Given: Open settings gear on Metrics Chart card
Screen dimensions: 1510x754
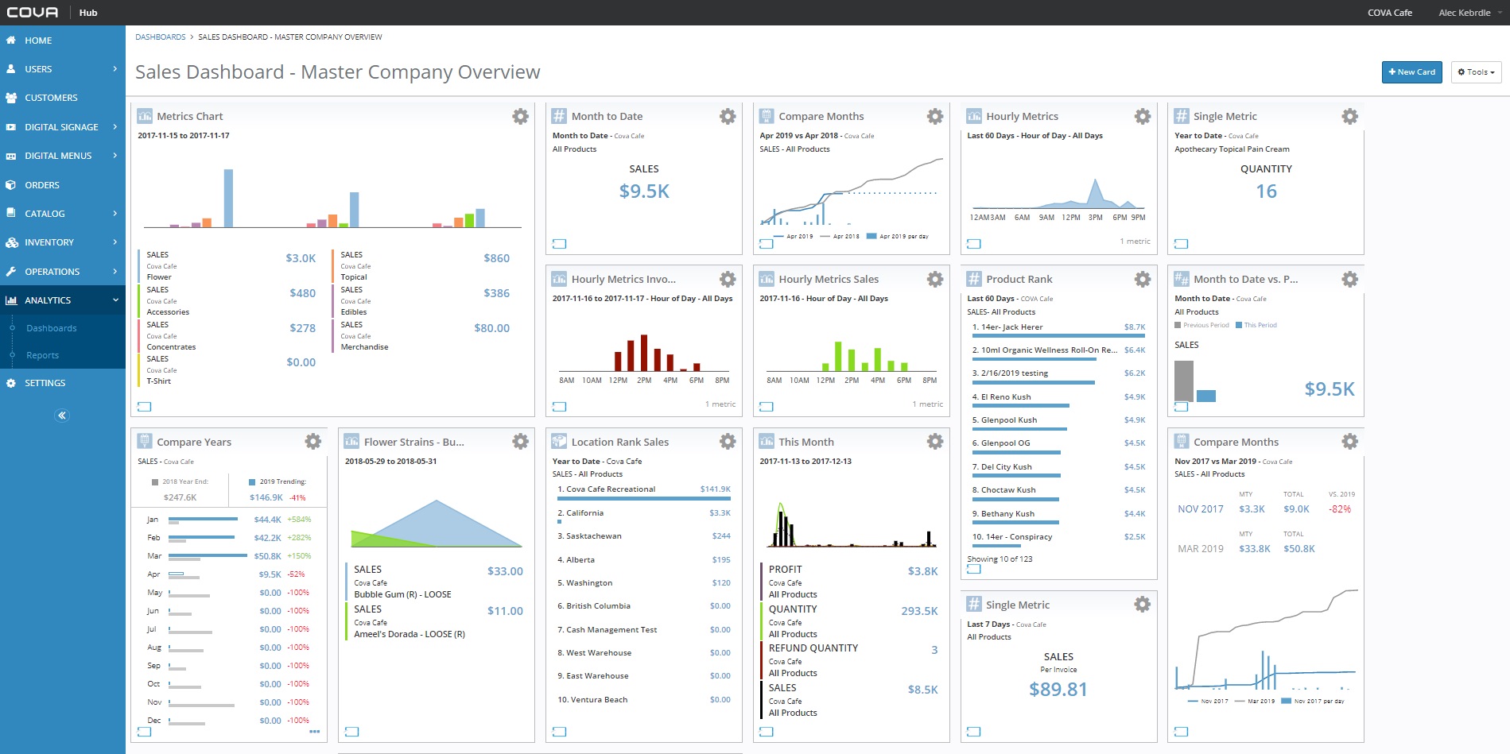Looking at the screenshot, I should pos(520,117).
